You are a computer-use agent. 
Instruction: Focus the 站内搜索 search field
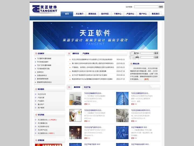click(x=146, y=7)
